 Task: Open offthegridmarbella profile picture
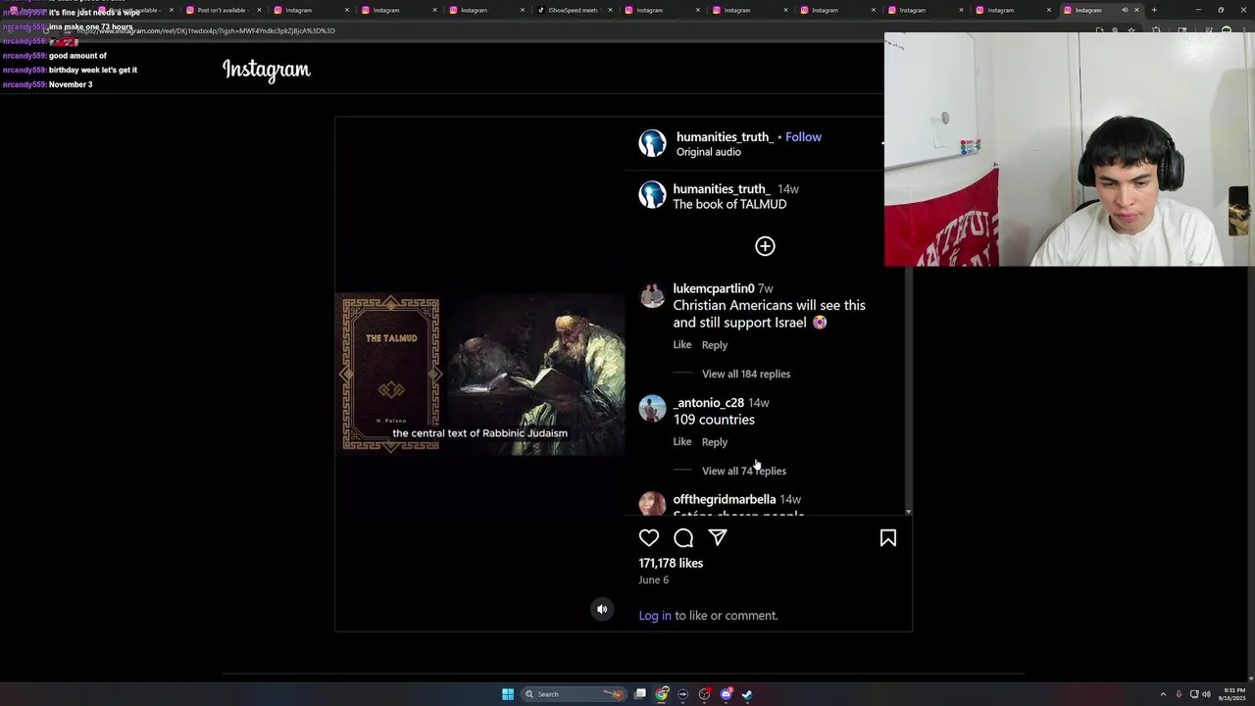click(652, 504)
